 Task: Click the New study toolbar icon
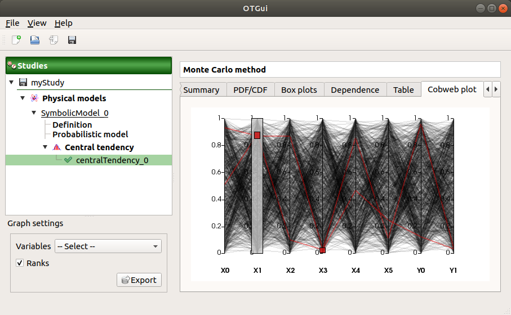click(x=16, y=40)
